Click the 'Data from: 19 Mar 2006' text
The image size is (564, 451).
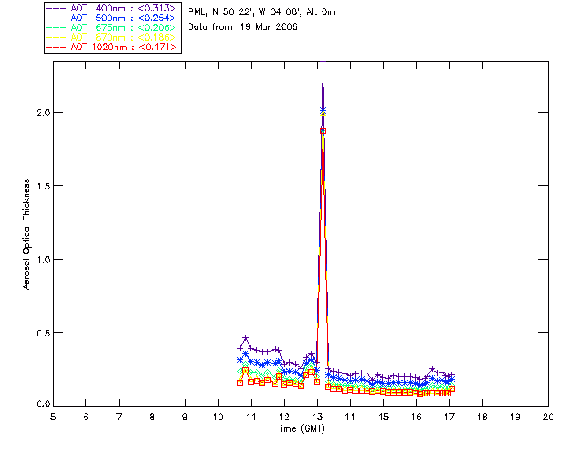coord(243,27)
